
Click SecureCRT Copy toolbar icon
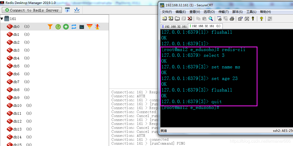click(198, 18)
